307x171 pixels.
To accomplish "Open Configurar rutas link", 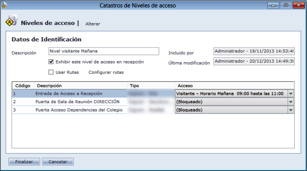I will click(x=106, y=73).
